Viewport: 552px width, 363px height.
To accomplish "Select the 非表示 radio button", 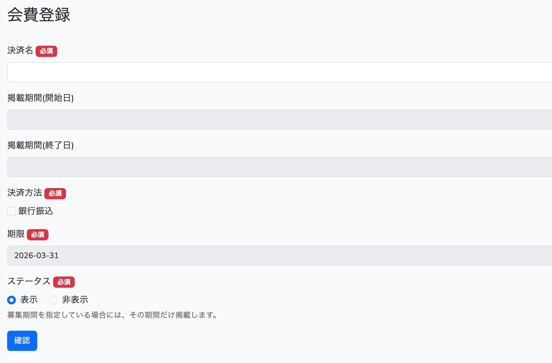I will (53, 300).
